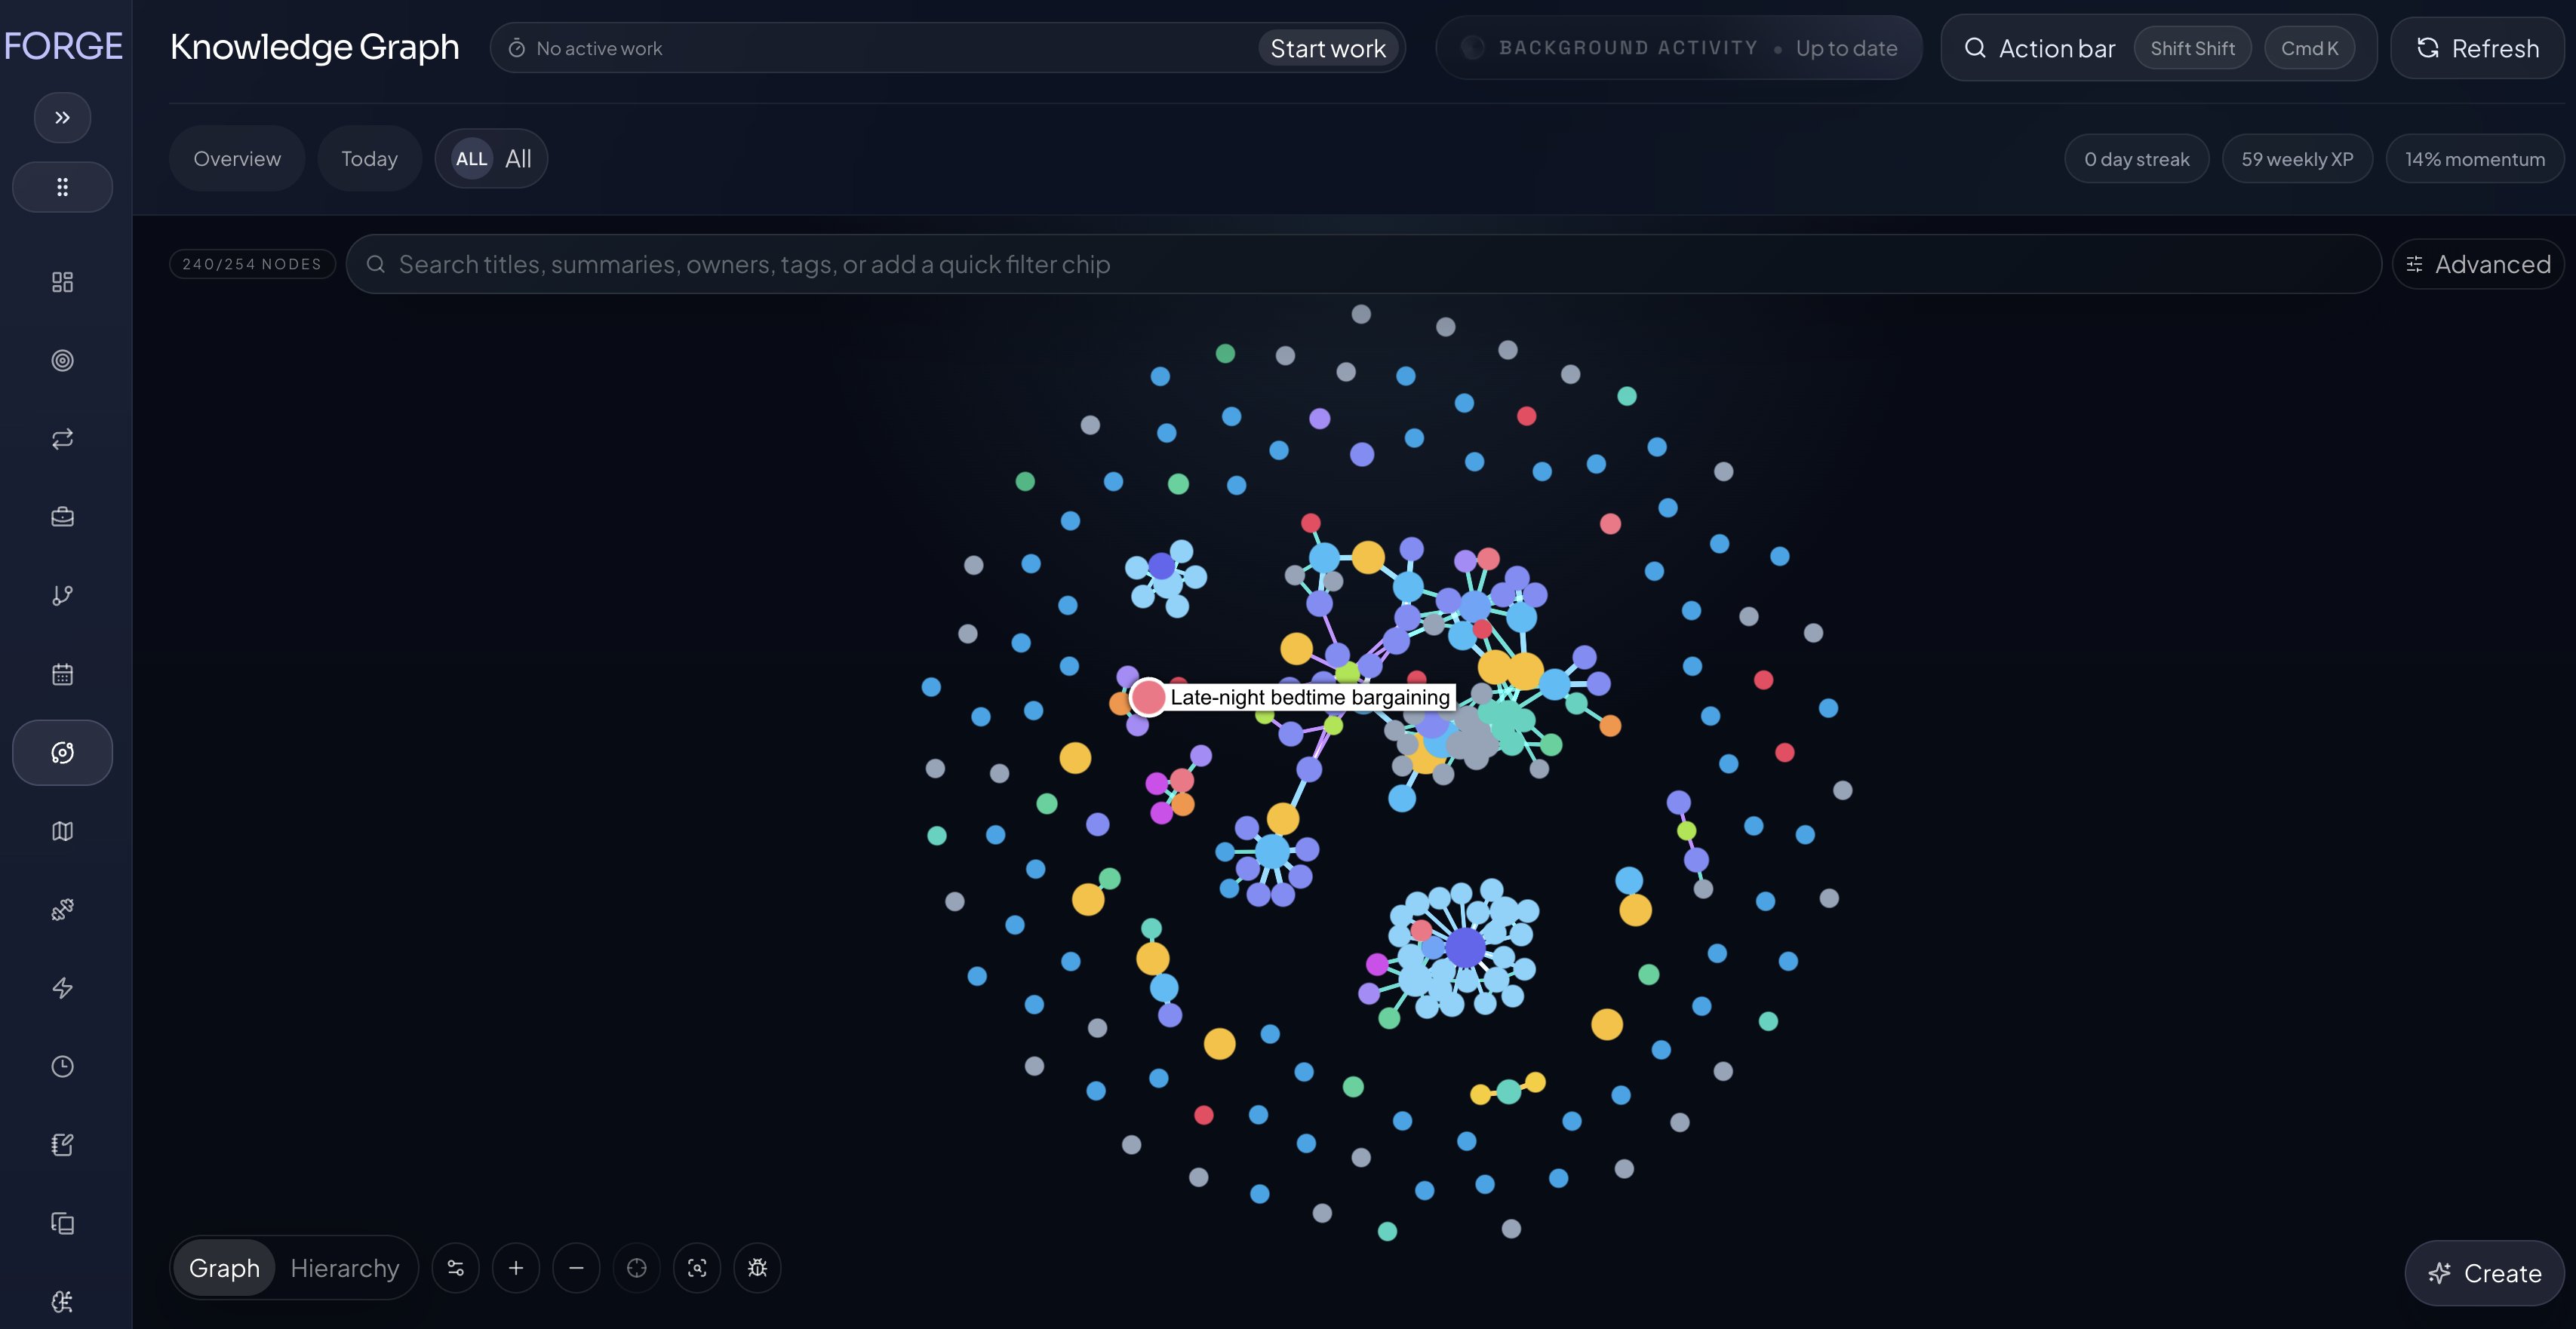Click the node focus scan icon
This screenshot has width=2576, height=1329.
tap(697, 1267)
